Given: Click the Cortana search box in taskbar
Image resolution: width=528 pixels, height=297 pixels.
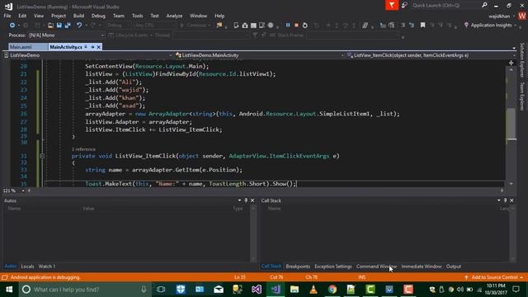Looking at the screenshot, I should coord(85,290).
